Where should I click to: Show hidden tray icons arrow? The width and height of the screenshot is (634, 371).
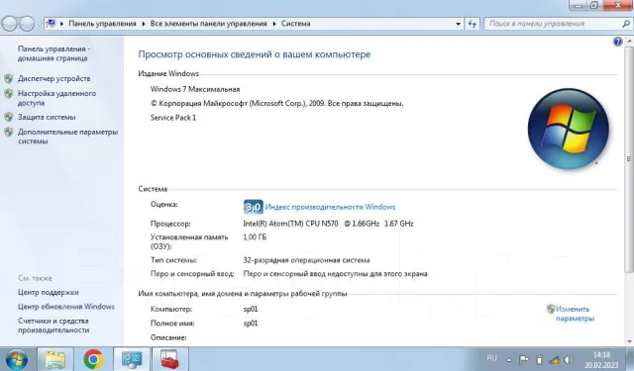click(509, 360)
